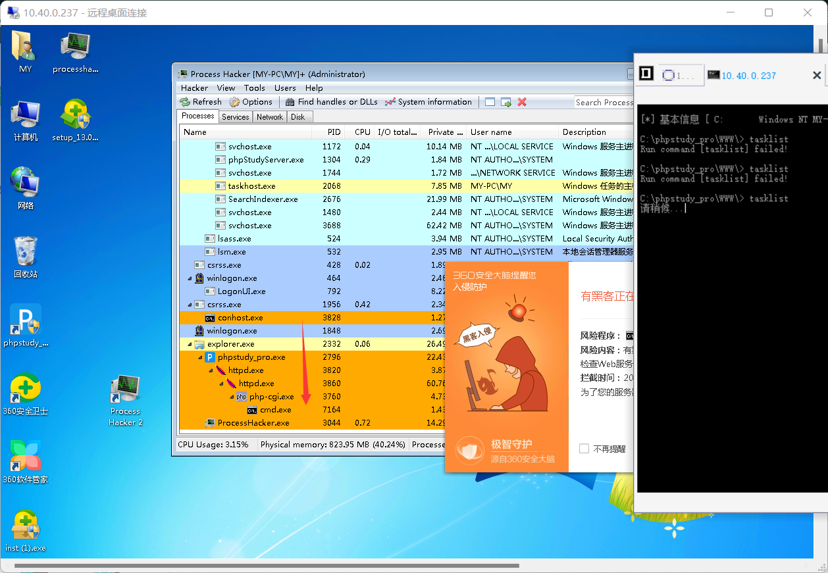Click the black square icon in terminal panel
Screen dimensions: 828x573
646,74
